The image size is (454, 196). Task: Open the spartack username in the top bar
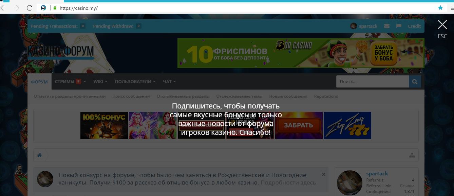tap(368, 26)
